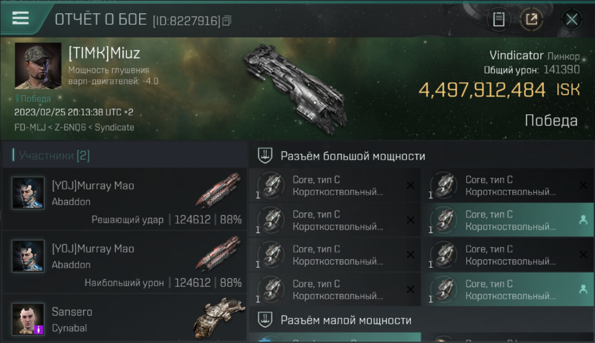Image resolution: width=595 pixels, height=343 pixels.
Task: Select first highlighted Core тип C module
Action: point(508,220)
